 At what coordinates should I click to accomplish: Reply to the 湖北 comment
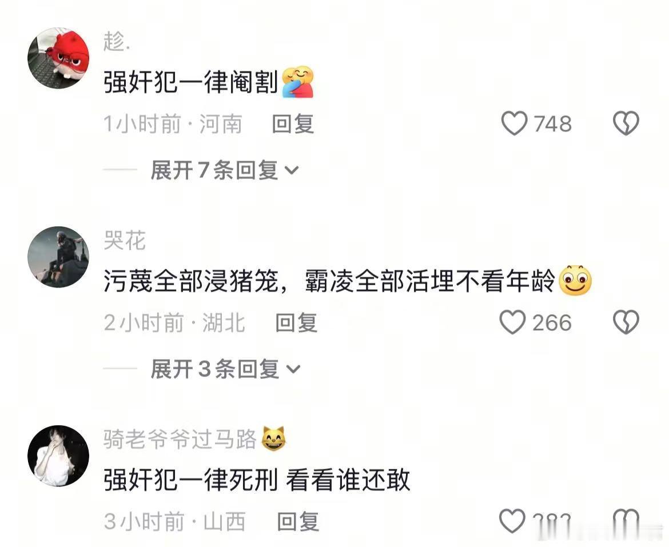296,323
